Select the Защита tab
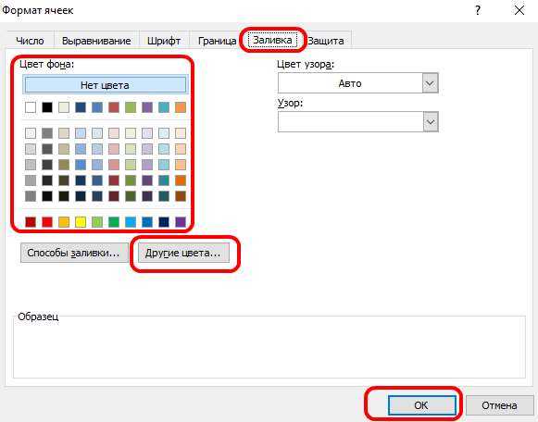The height and width of the screenshot is (422, 538). pyautogui.click(x=326, y=41)
